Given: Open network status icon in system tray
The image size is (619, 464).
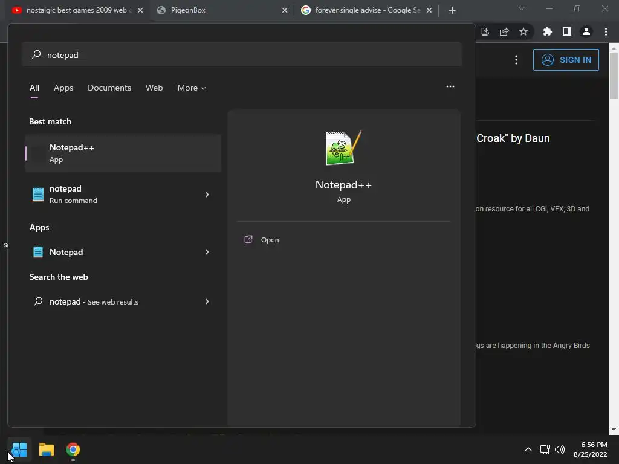Looking at the screenshot, I should click(x=545, y=449).
